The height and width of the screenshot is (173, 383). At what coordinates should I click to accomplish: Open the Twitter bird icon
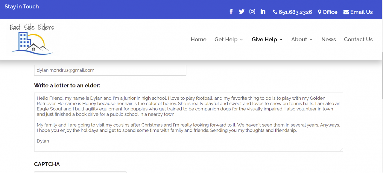(x=242, y=12)
